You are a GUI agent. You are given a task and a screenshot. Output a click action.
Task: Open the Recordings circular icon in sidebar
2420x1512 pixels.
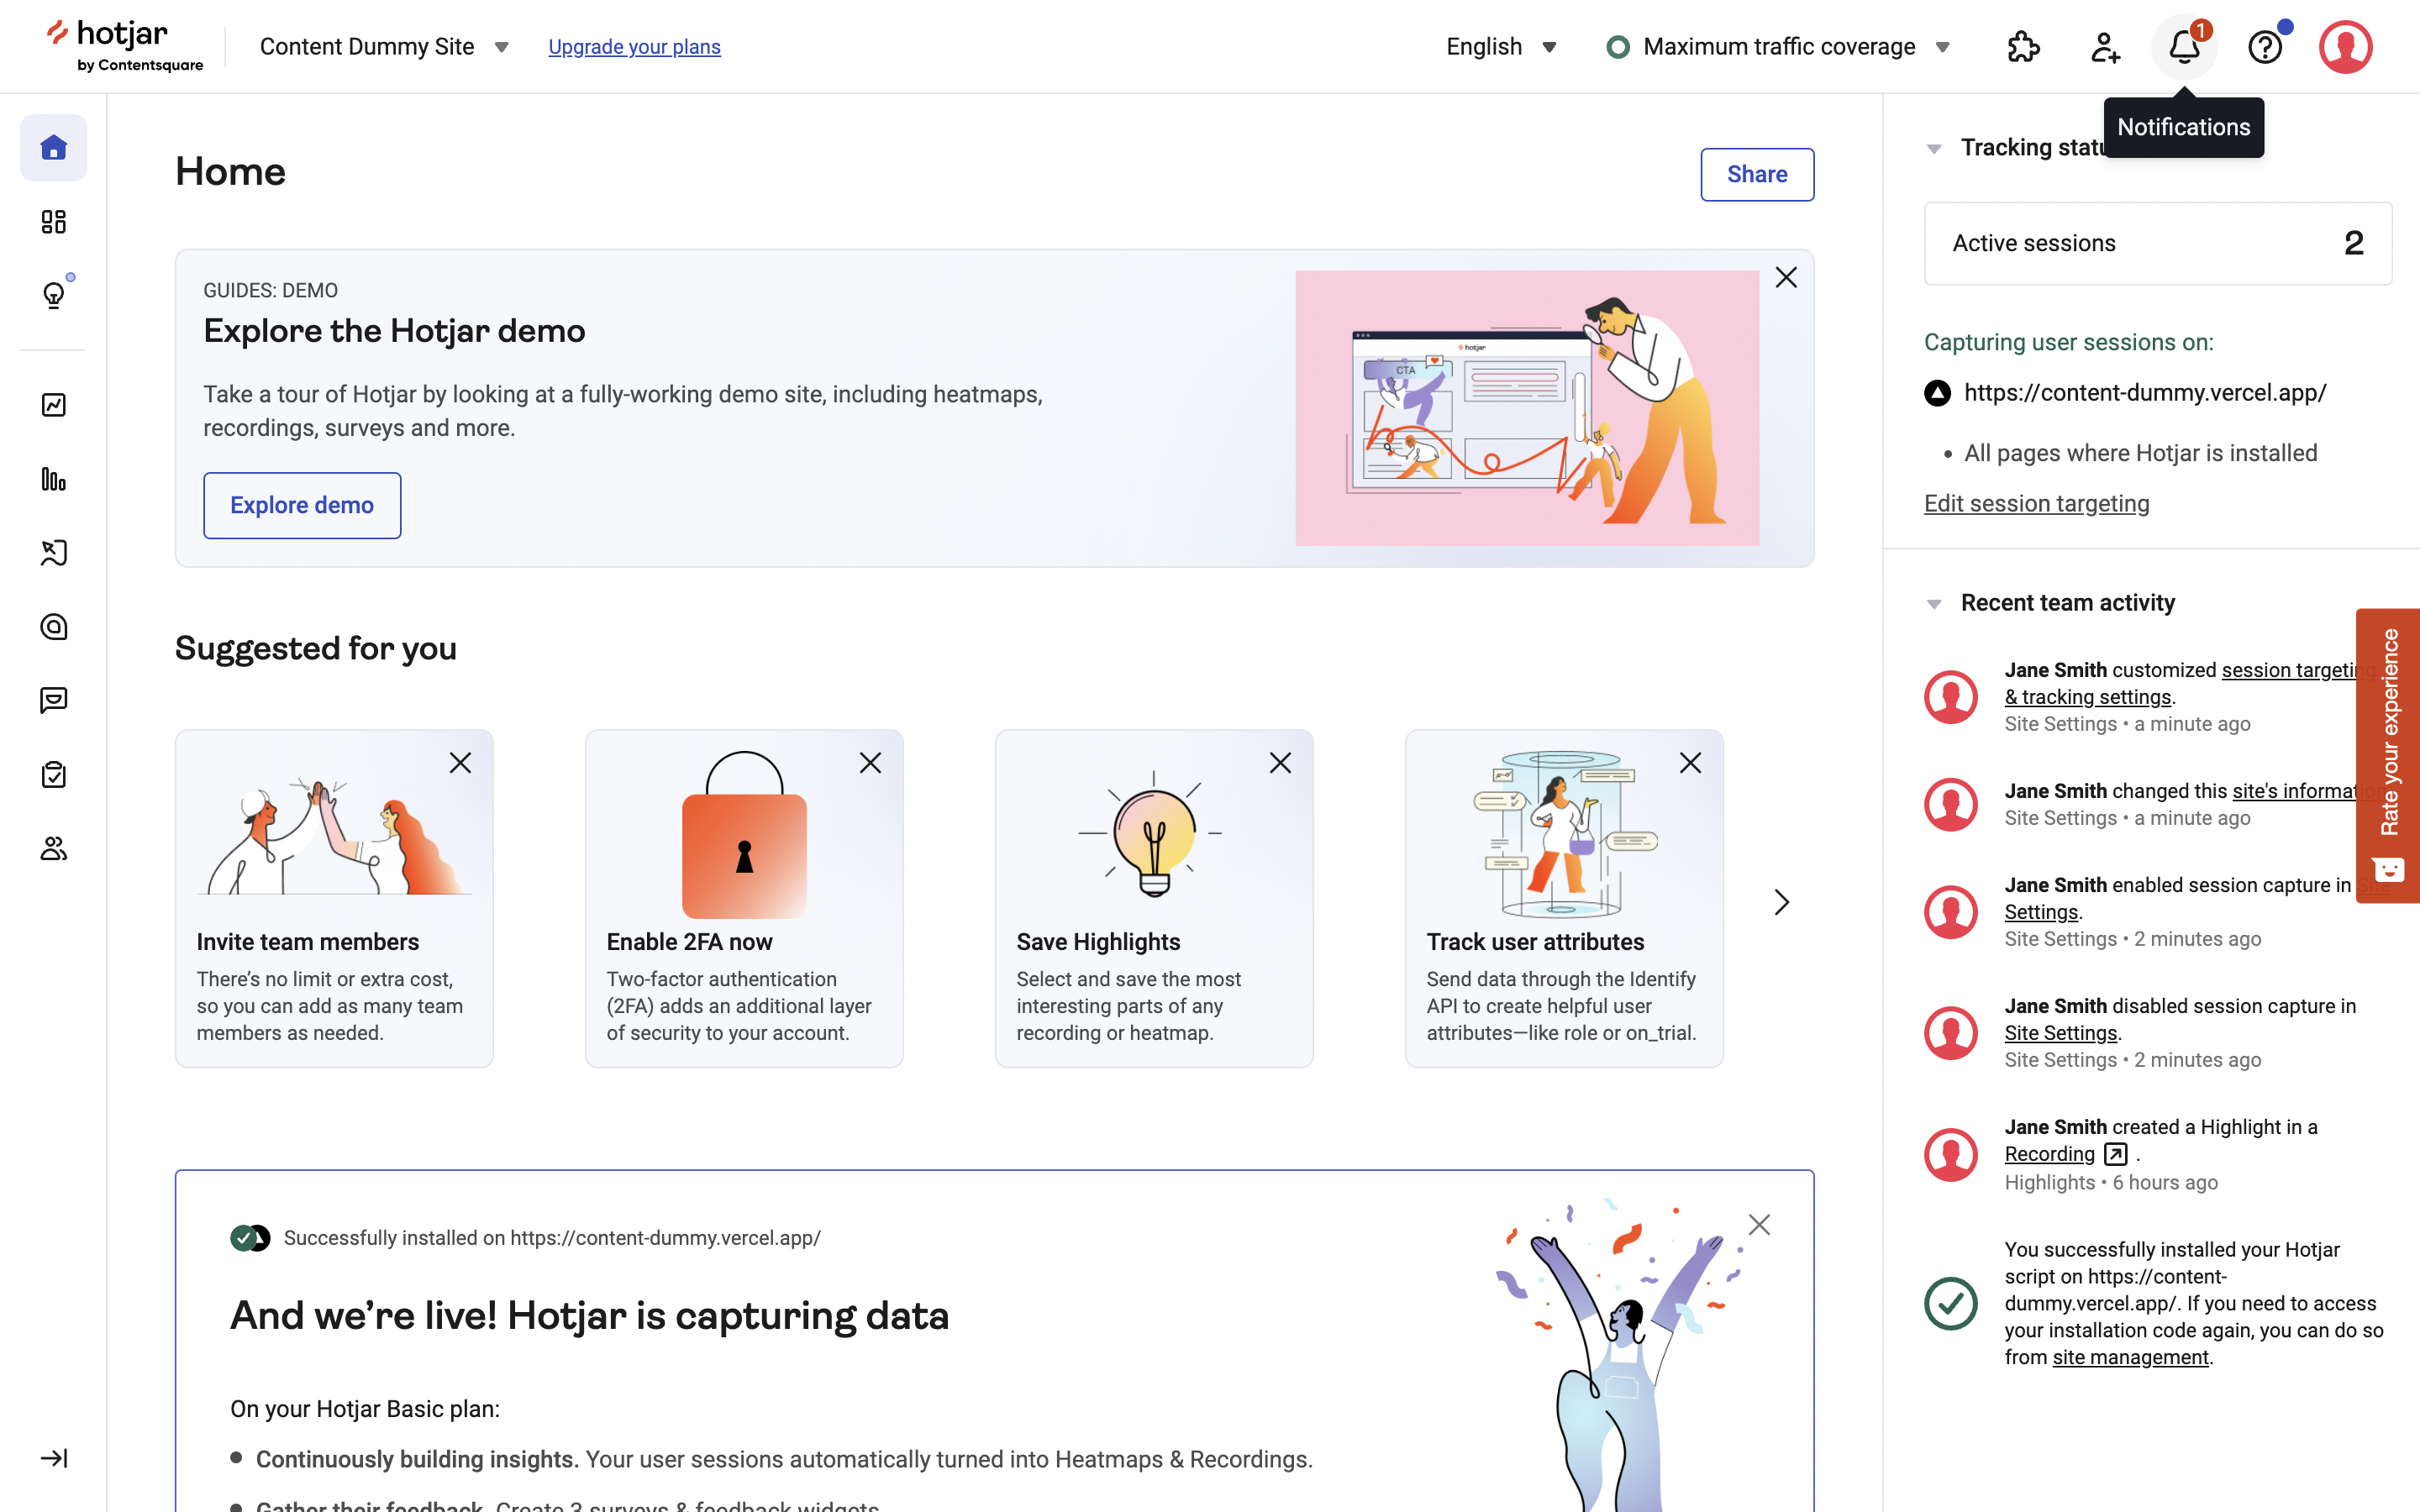pyautogui.click(x=54, y=627)
